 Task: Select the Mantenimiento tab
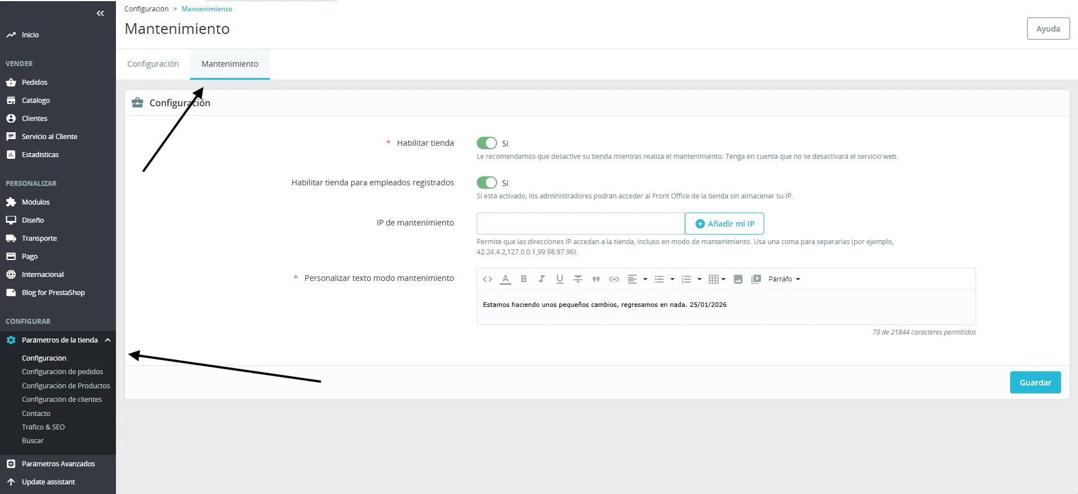(x=230, y=64)
